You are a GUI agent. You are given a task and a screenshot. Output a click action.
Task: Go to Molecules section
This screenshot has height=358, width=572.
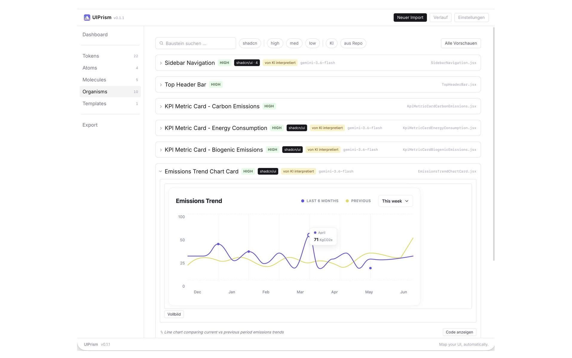click(x=110, y=80)
